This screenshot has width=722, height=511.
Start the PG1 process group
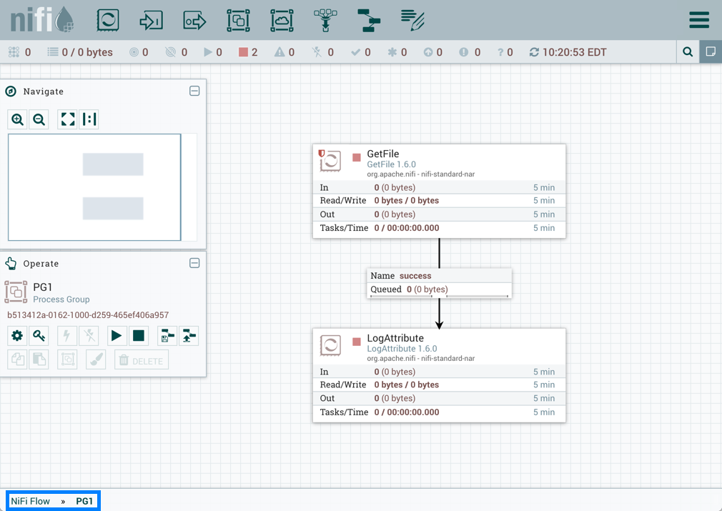coord(116,335)
